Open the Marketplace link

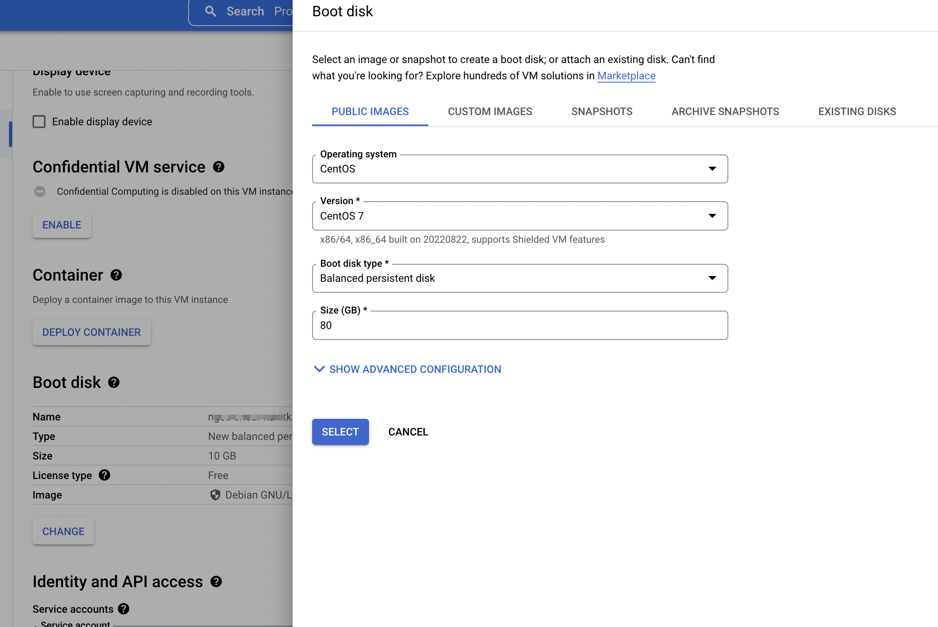click(626, 76)
